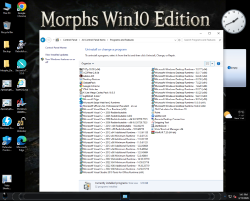Expand the address bar history dropdown

[x=175, y=40]
